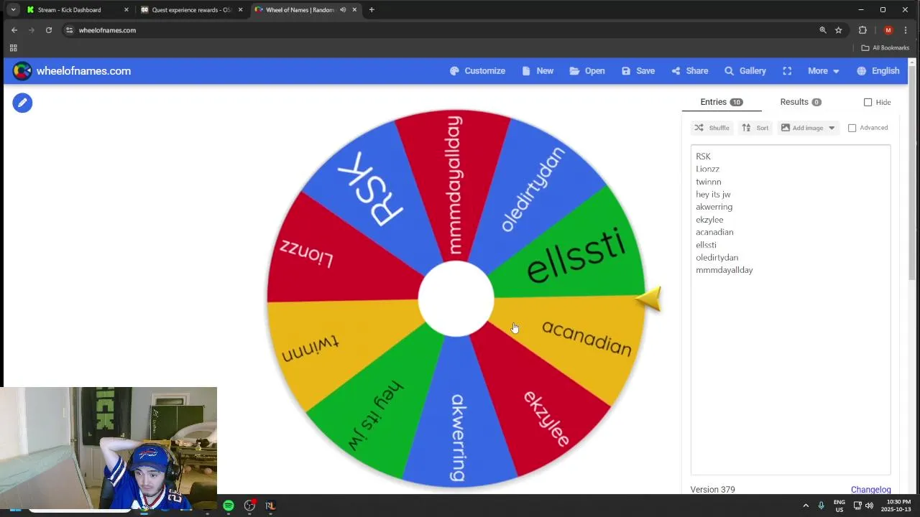Open Spotify from the taskbar
The height and width of the screenshot is (517, 920).
pyautogui.click(x=229, y=506)
